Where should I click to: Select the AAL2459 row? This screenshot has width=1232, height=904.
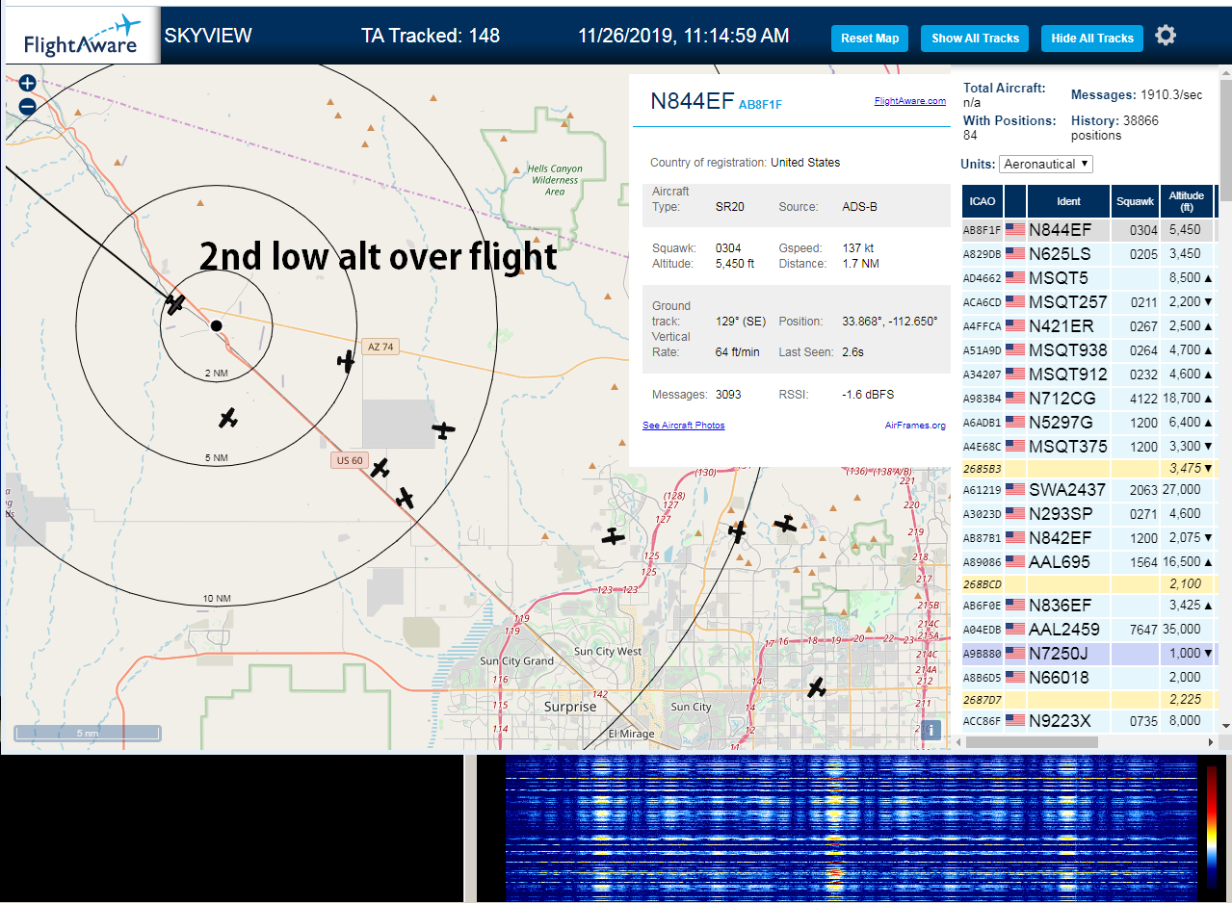click(x=1088, y=630)
